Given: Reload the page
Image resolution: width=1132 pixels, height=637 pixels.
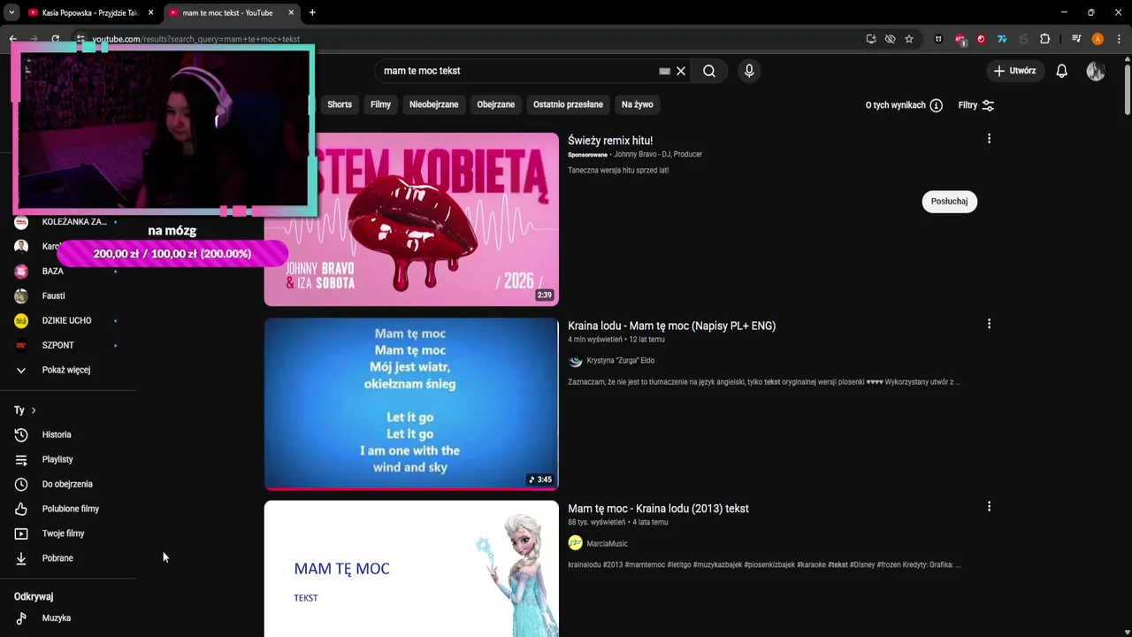Looking at the screenshot, I should [x=55, y=39].
